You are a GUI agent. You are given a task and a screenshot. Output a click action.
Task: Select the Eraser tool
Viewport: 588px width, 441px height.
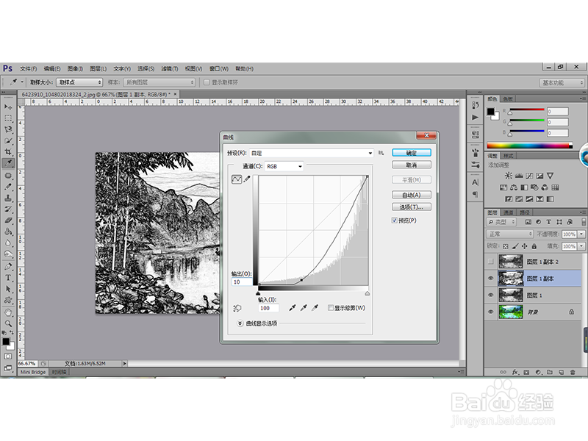[x=8, y=220]
